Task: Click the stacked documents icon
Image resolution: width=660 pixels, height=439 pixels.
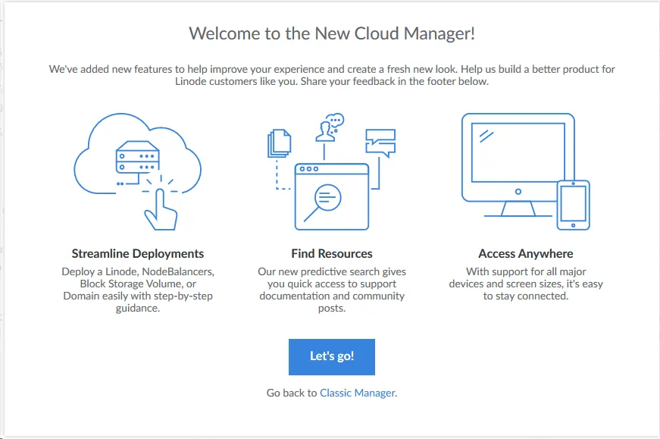Action: click(279, 143)
